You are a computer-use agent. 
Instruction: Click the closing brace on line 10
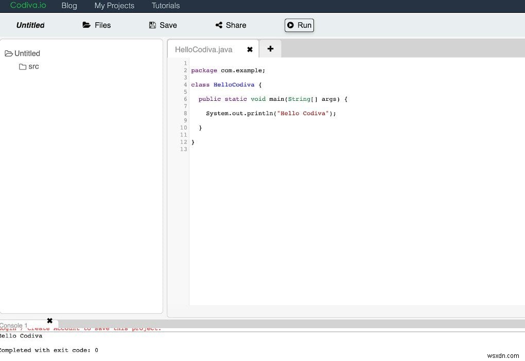pyautogui.click(x=200, y=128)
